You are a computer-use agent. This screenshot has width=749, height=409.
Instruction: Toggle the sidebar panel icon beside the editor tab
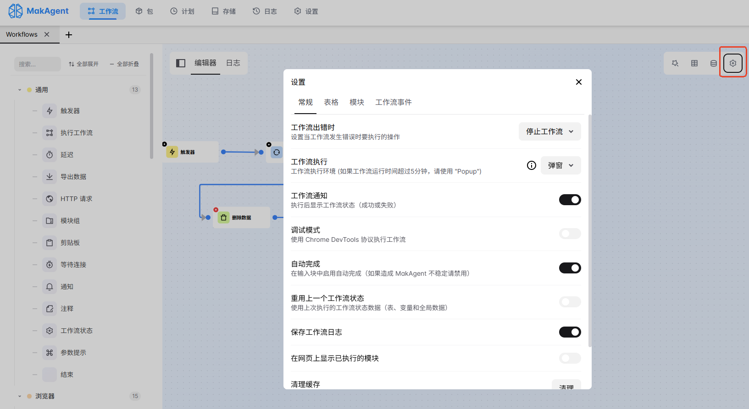click(x=181, y=63)
